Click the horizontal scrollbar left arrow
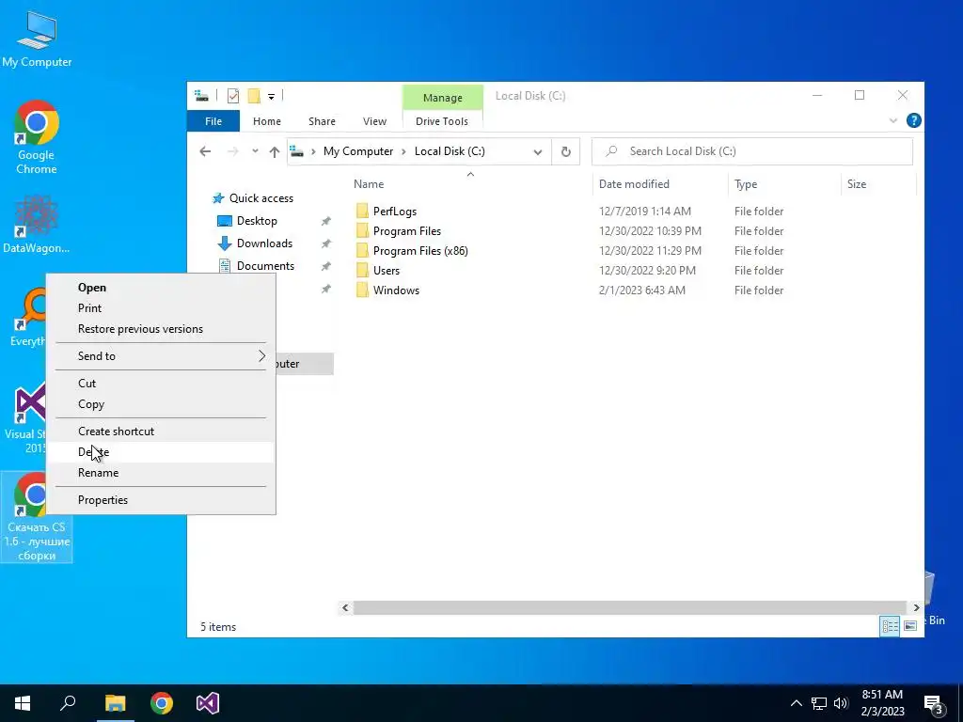Screen dimensions: 963x722 [345, 608]
